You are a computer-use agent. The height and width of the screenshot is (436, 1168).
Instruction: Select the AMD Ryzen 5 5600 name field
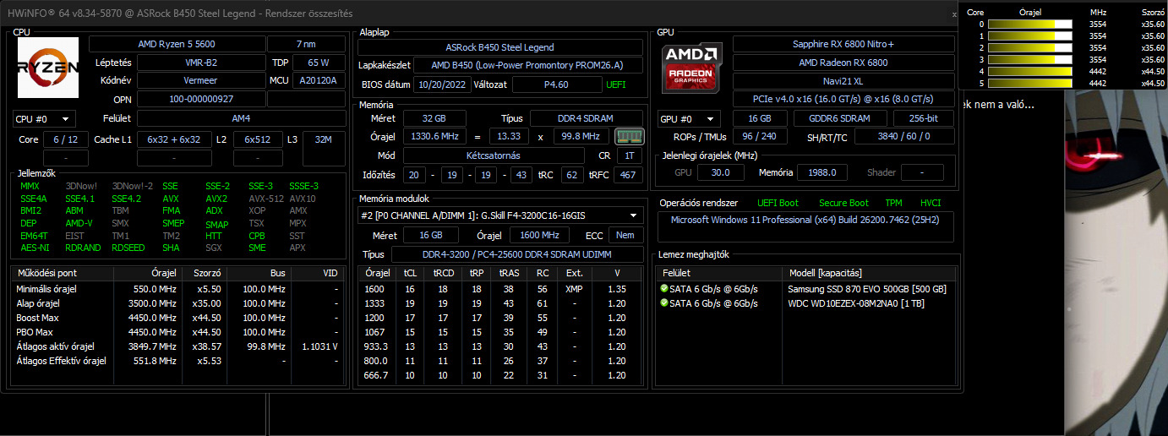[x=177, y=44]
